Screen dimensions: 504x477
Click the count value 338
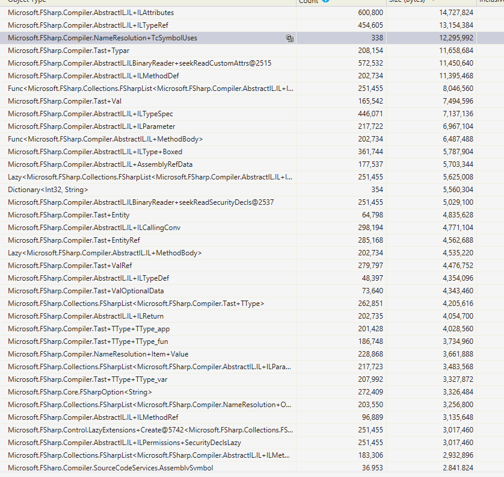coord(377,38)
